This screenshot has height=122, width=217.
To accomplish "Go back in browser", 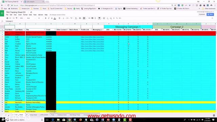I will click(x=2, y=5).
